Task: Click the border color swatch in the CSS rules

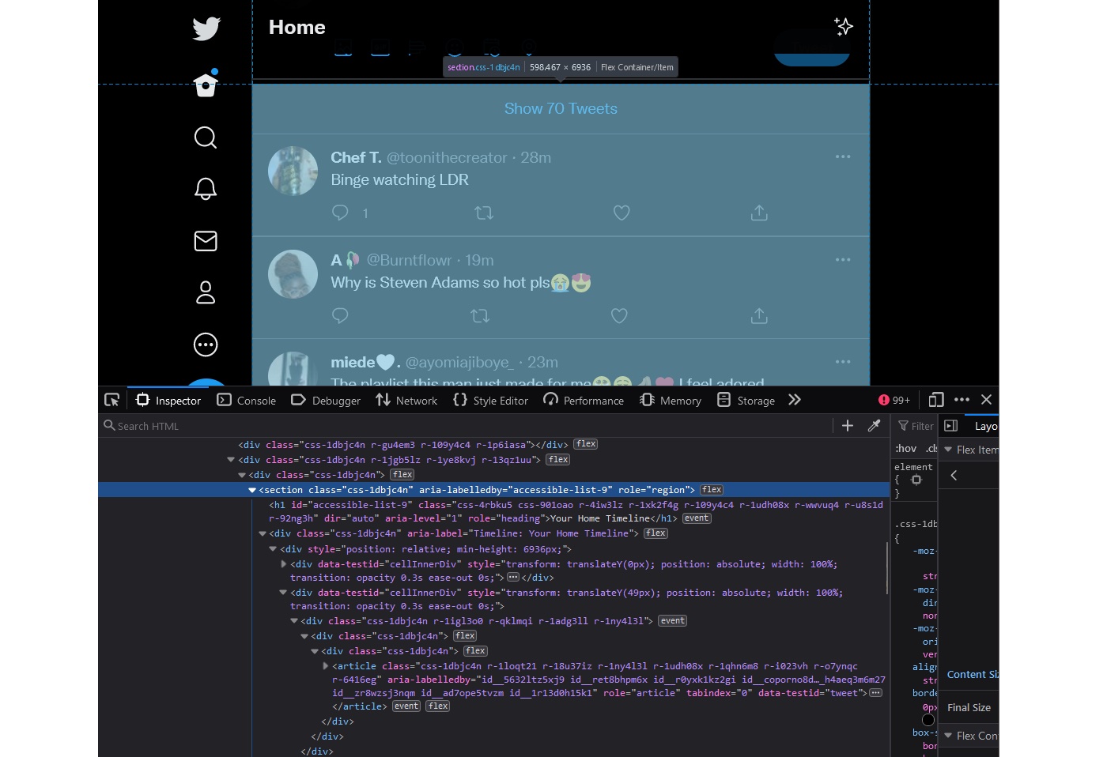Action: [928, 720]
